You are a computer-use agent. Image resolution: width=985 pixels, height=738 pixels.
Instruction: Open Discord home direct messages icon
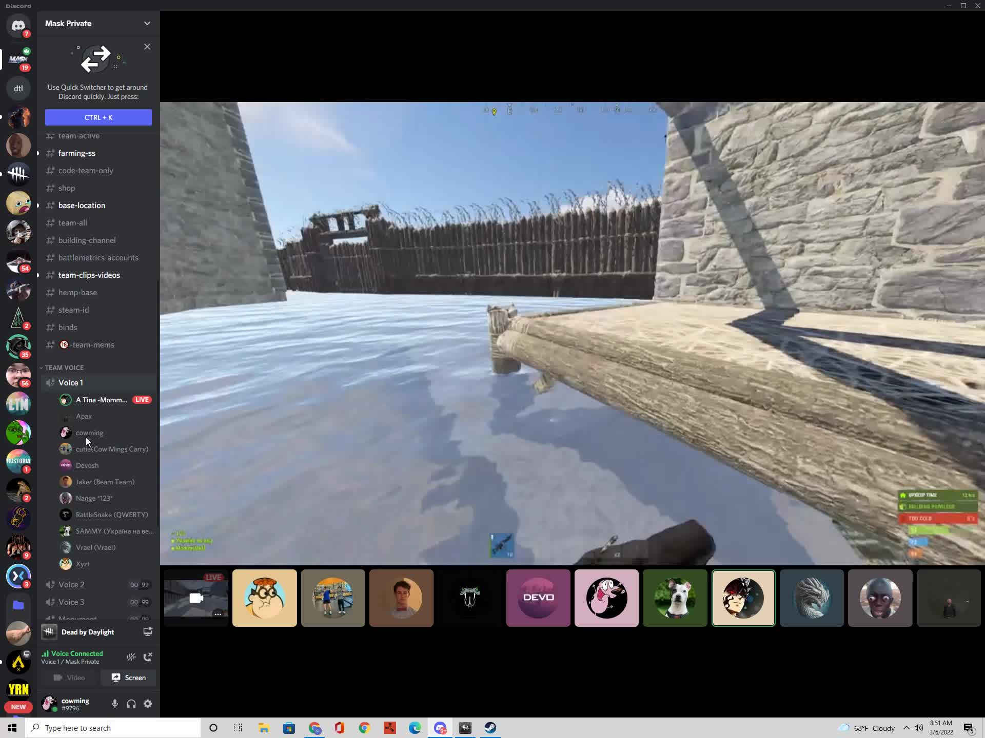(18, 26)
